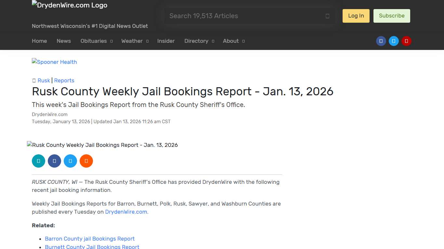Open the Insider menu item

point(166,41)
